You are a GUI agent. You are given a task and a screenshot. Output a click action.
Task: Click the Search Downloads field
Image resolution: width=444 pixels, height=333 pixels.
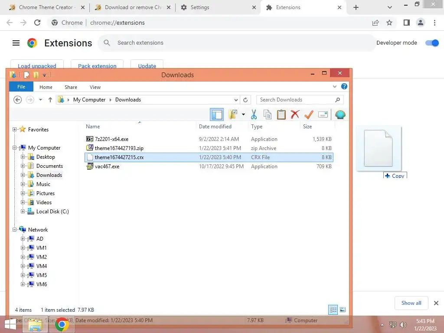300,100
